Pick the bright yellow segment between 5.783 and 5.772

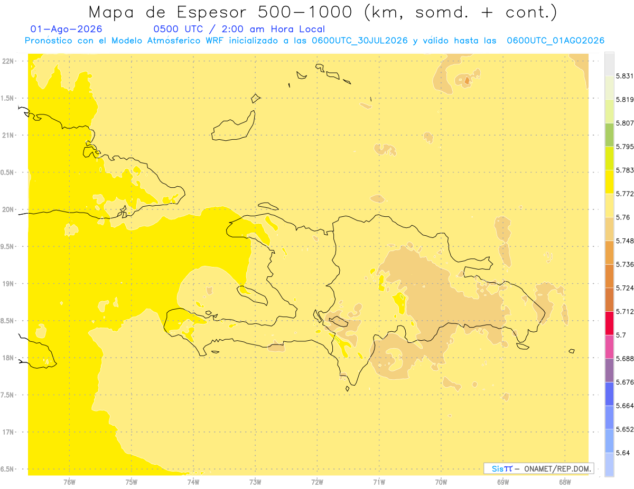coord(609,182)
